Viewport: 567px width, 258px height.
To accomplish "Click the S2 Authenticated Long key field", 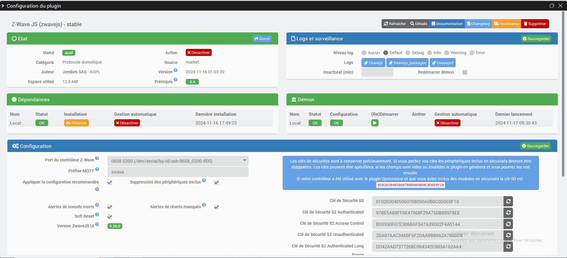I will tap(438, 247).
